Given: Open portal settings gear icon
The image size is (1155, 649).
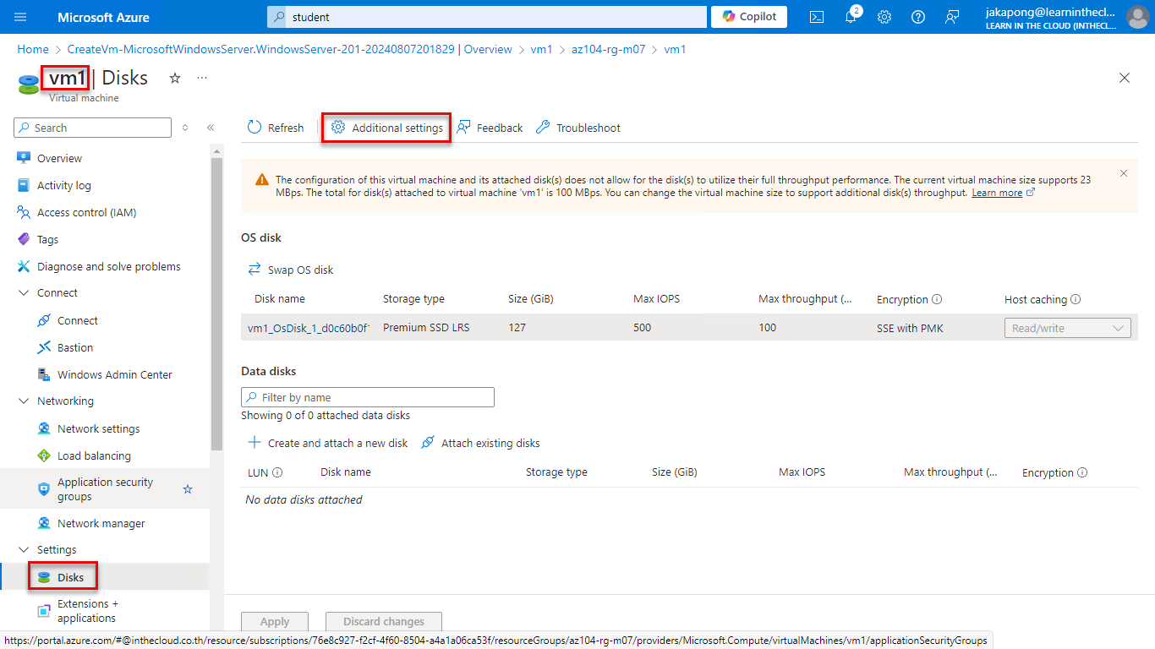Looking at the screenshot, I should click(884, 17).
